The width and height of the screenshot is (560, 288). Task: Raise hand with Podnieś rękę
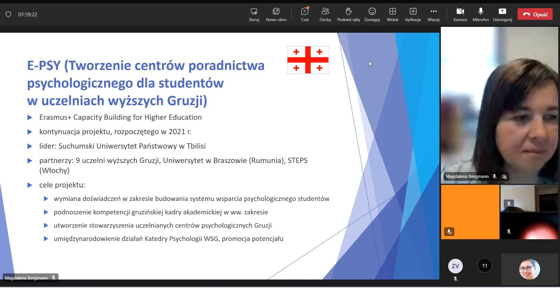click(348, 14)
